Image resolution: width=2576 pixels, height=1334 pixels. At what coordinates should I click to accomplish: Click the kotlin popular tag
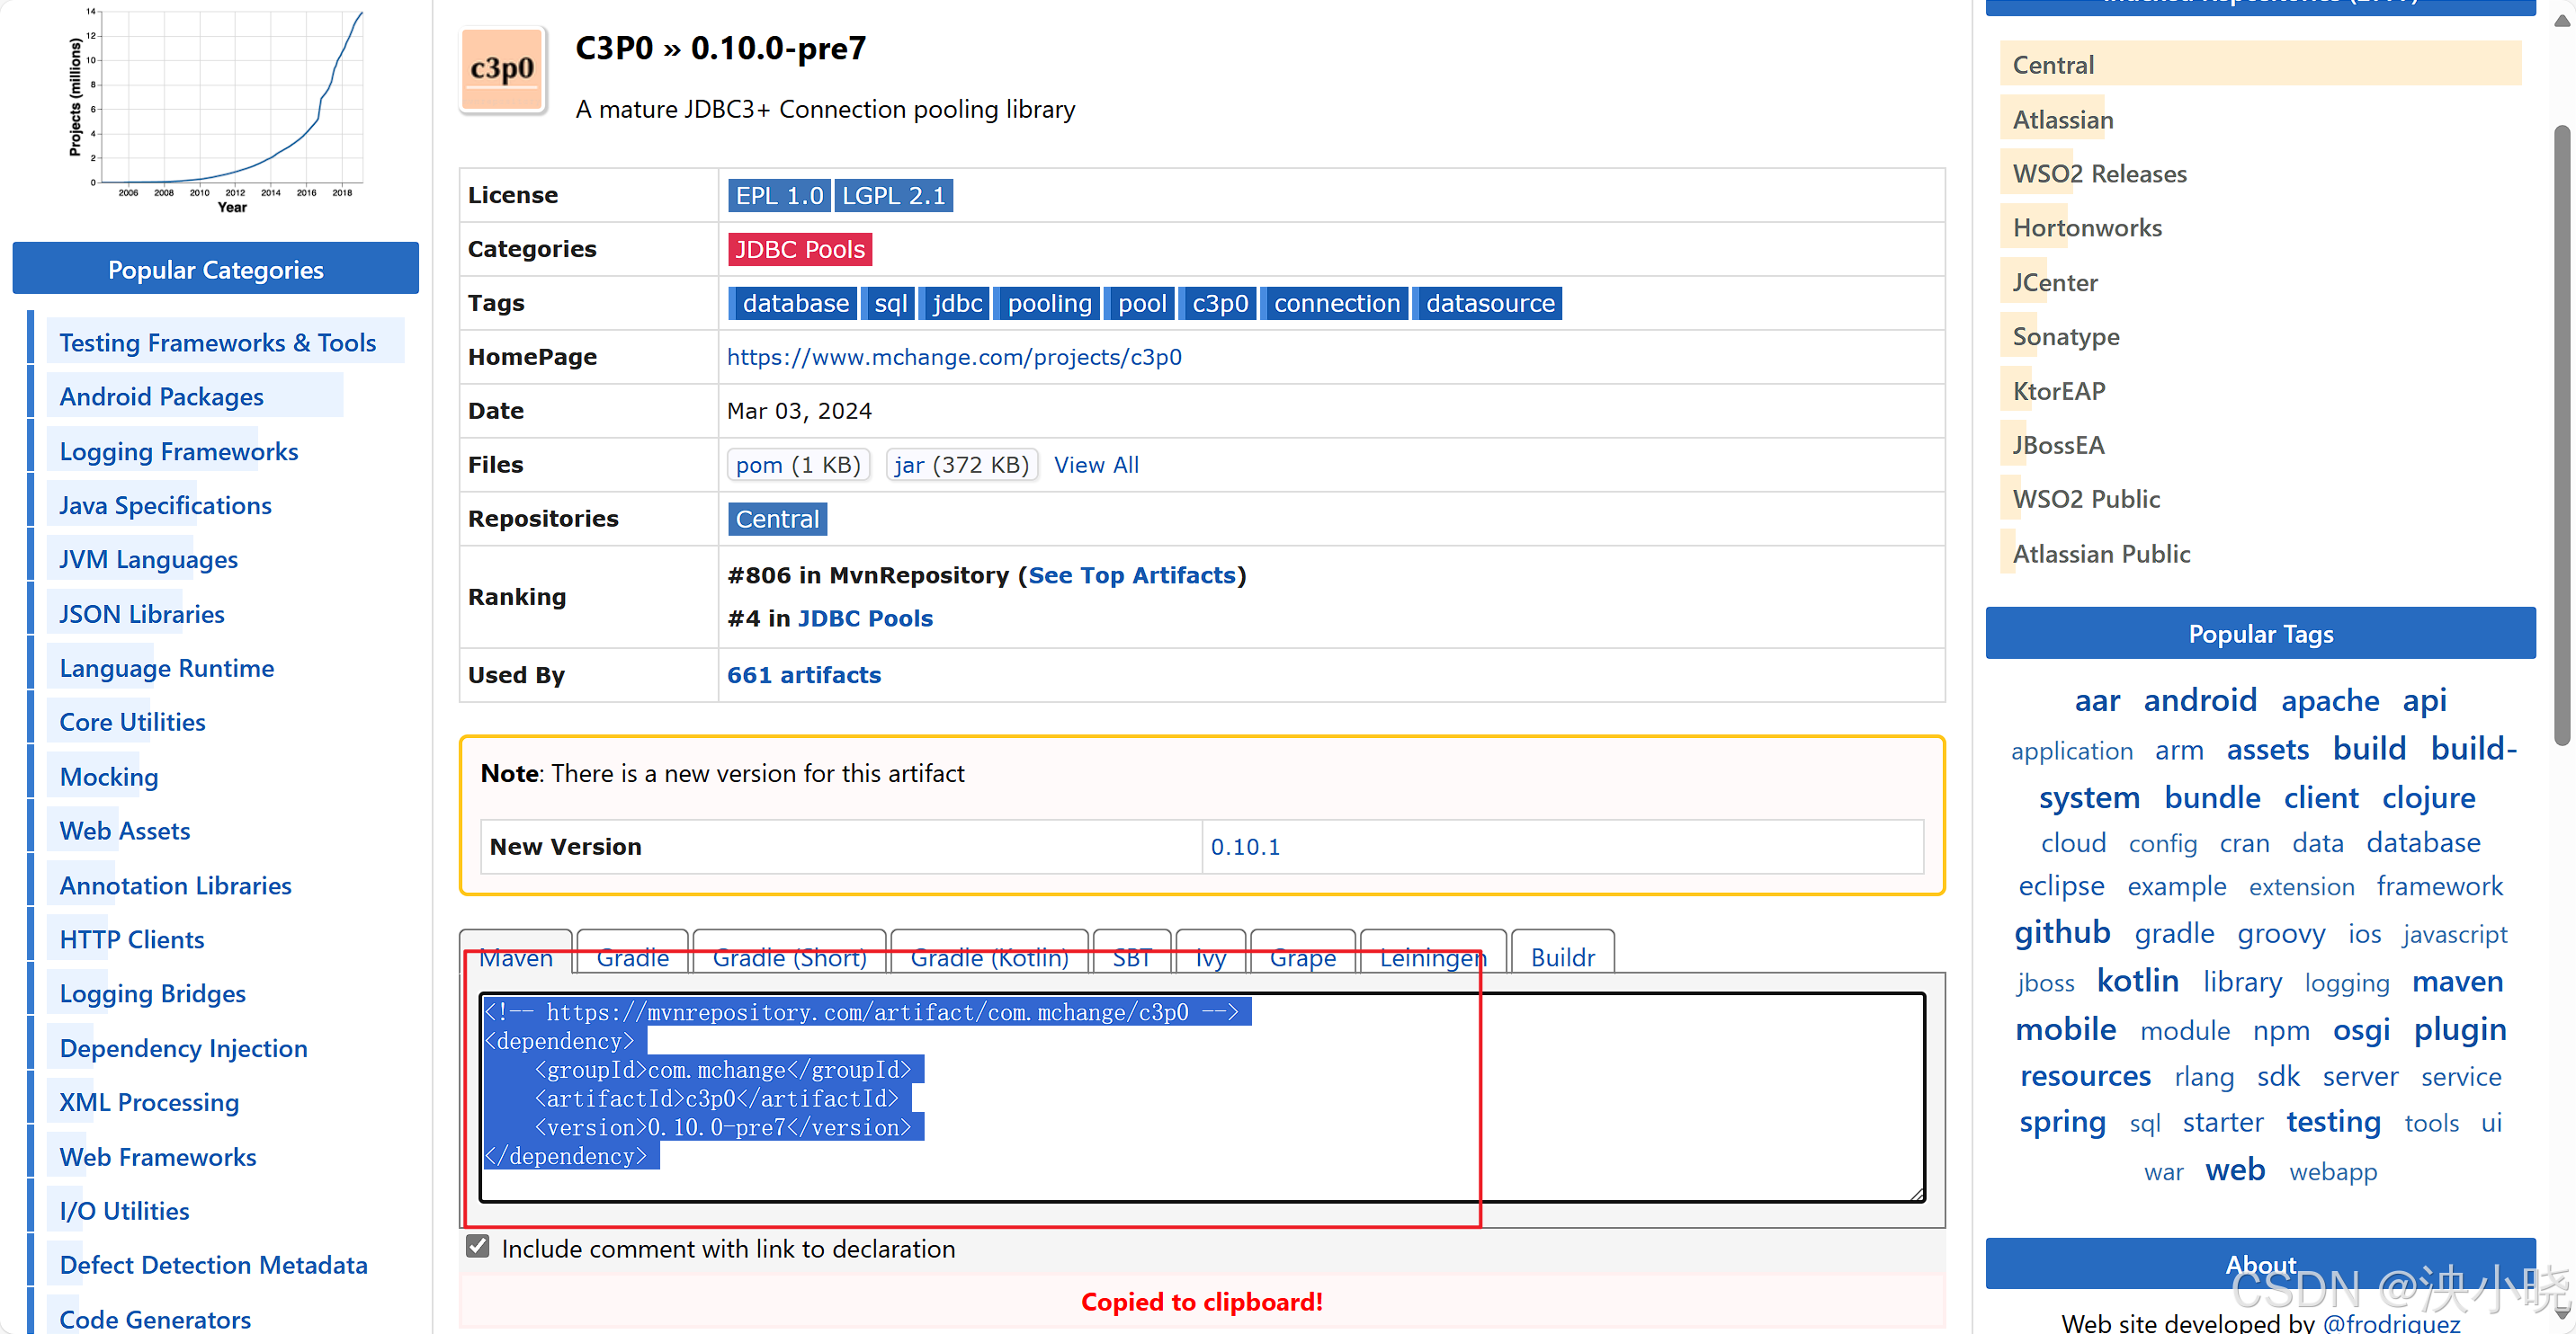click(2137, 980)
